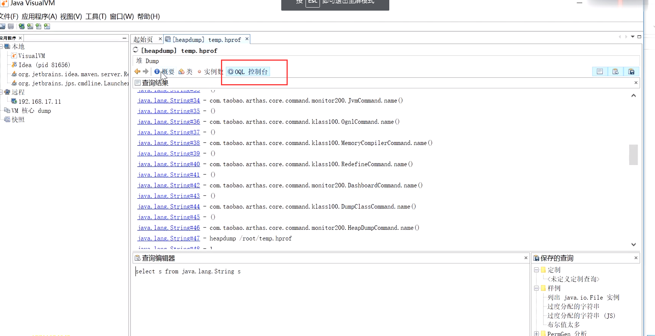Select the 过度分配的字符串 query without (JS)
This screenshot has height=336, width=655.
click(574, 306)
